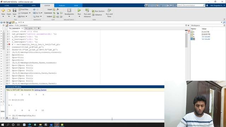Click the decrease indent icon

tap(61, 17)
